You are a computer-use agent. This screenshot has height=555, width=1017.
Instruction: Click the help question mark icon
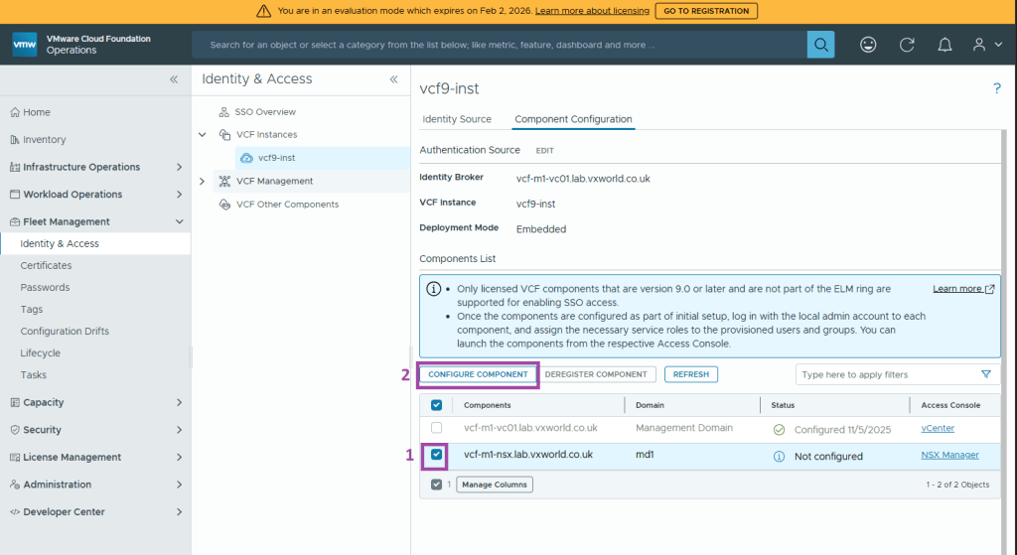click(x=996, y=89)
